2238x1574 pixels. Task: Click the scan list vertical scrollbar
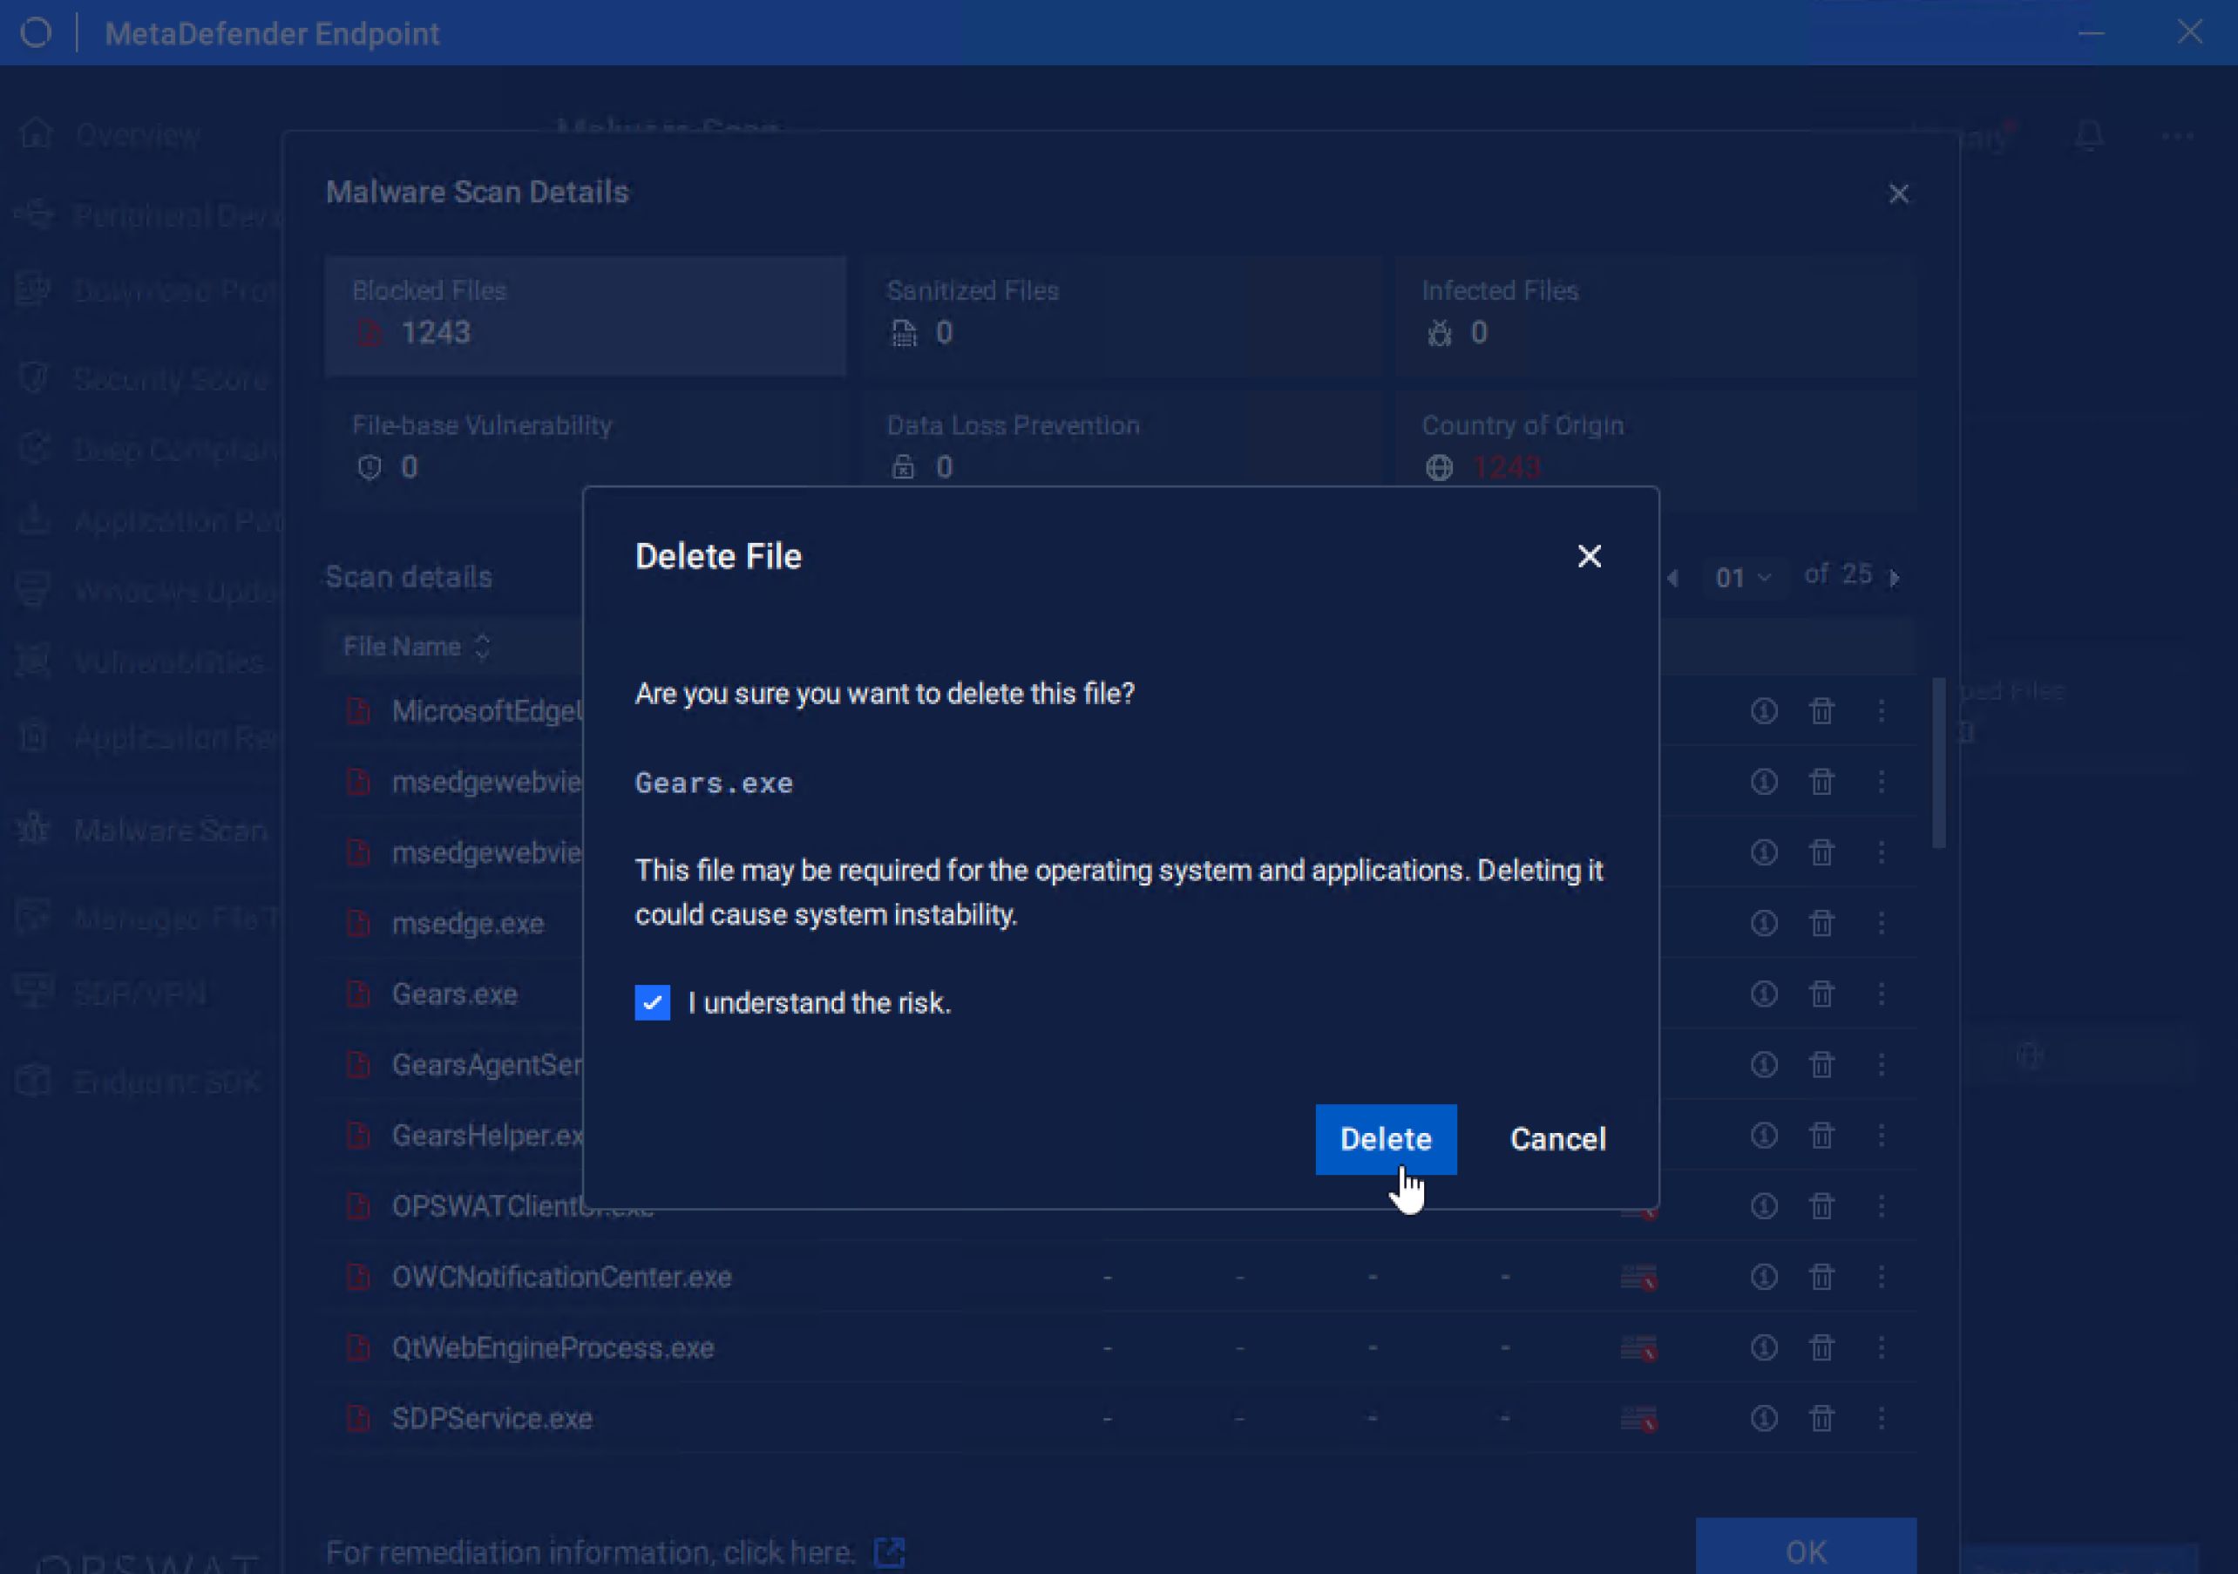(1939, 762)
